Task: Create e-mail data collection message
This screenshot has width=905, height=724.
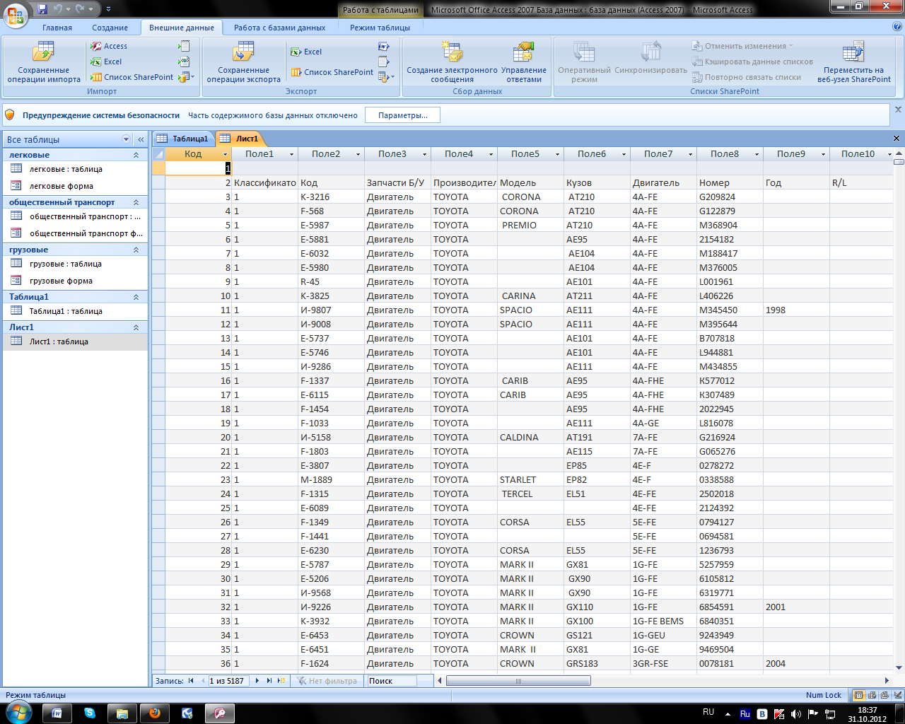Action: tap(452, 62)
